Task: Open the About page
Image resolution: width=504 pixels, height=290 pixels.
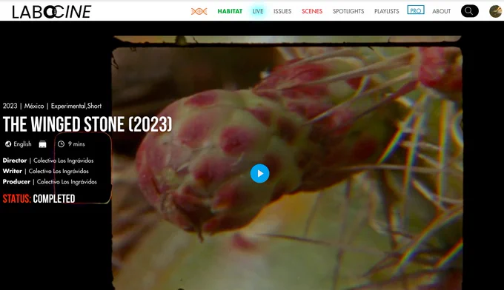Action: click(441, 11)
